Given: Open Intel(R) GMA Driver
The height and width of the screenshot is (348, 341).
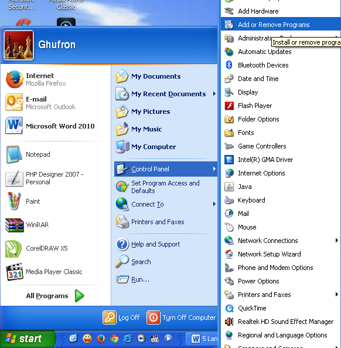Looking at the screenshot, I should tap(281, 160).
